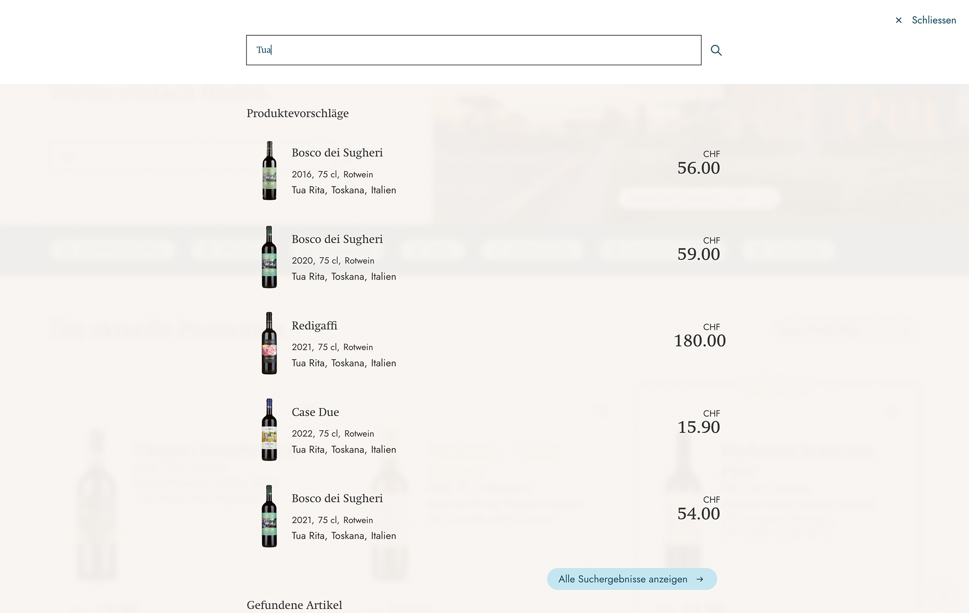Click the CHF 54.00 price of the 2021 wine
Image resolution: width=969 pixels, height=613 pixels.
coord(699,508)
